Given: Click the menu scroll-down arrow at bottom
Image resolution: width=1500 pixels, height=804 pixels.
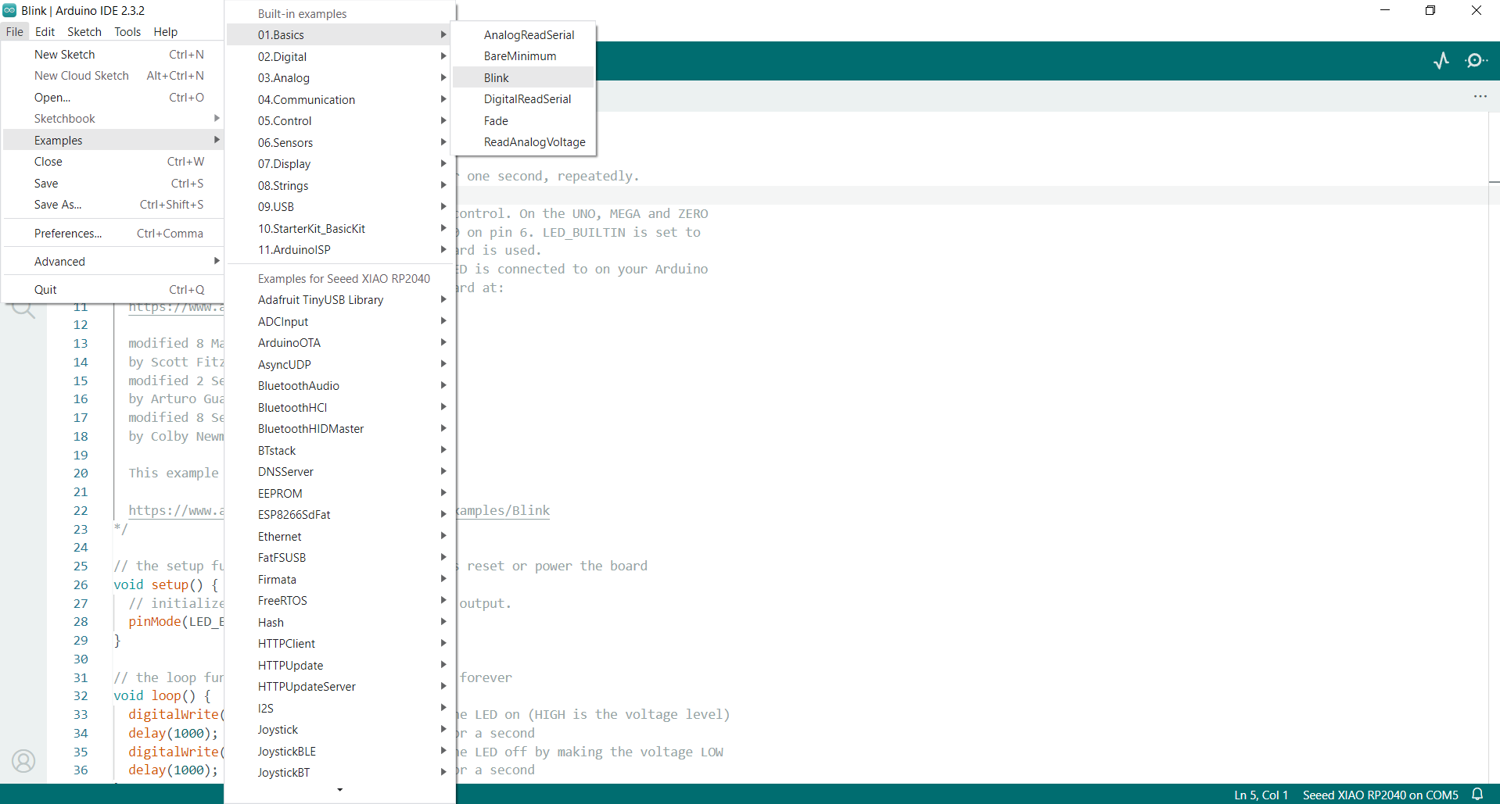Looking at the screenshot, I should point(339,791).
